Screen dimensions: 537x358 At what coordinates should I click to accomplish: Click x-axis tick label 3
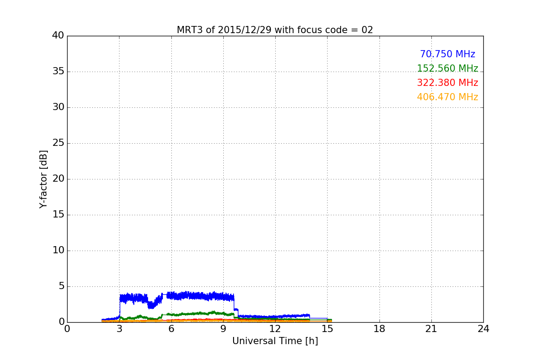119,329
